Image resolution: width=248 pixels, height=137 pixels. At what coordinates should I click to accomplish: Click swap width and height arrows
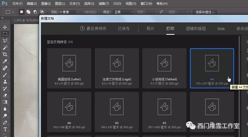[161, 12]
